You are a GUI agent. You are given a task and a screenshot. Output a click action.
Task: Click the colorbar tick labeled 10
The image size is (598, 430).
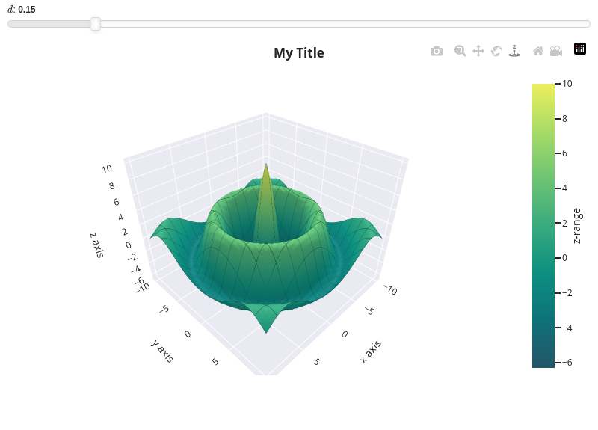(x=567, y=84)
